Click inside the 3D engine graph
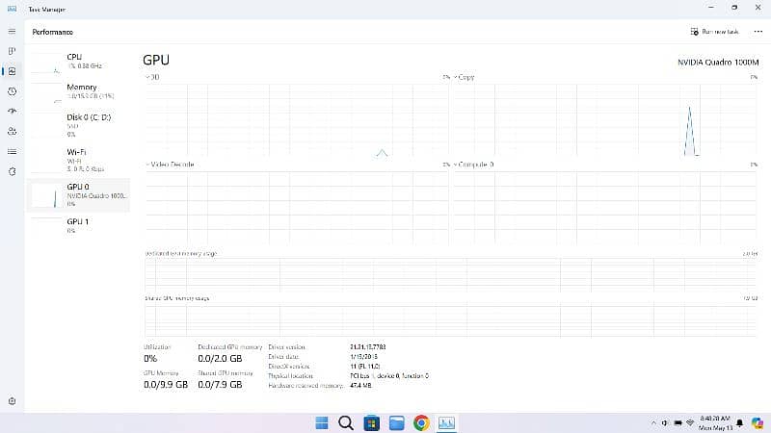 [297, 119]
